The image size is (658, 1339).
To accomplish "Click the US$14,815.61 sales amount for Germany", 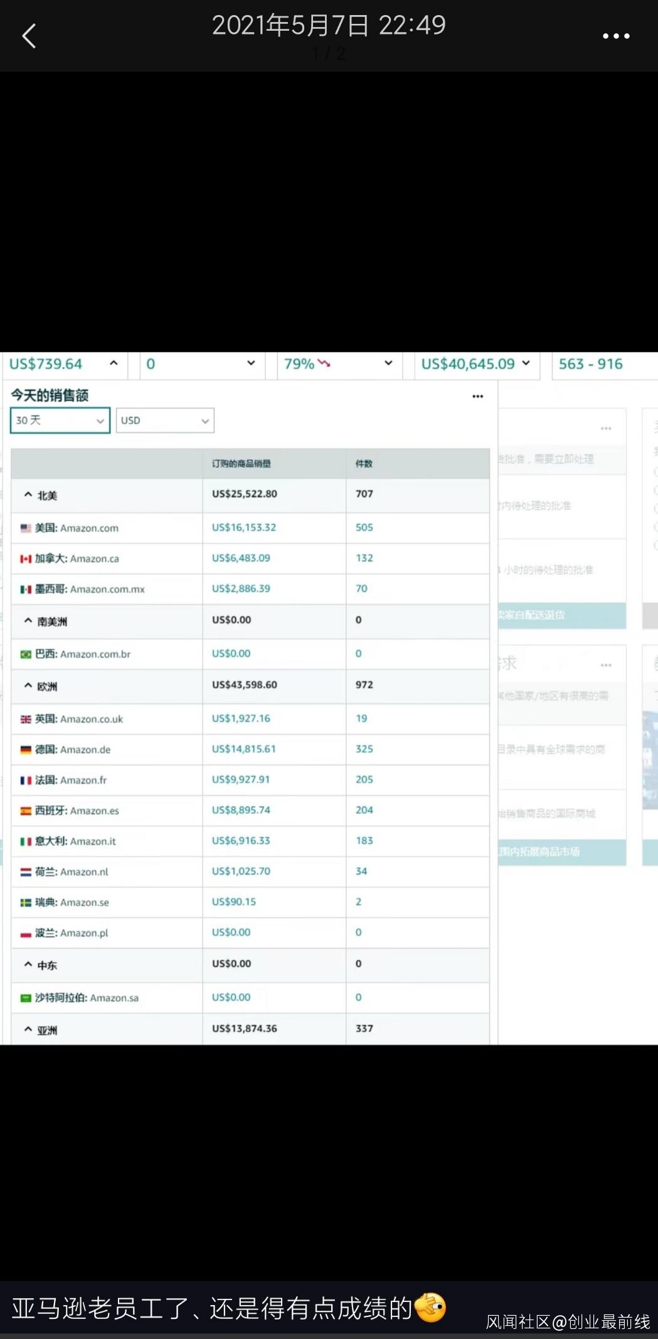I will tap(244, 749).
